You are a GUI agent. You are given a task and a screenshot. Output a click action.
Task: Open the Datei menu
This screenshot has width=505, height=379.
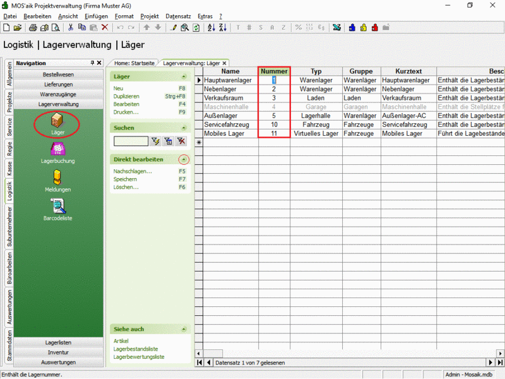tap(10, 16)
